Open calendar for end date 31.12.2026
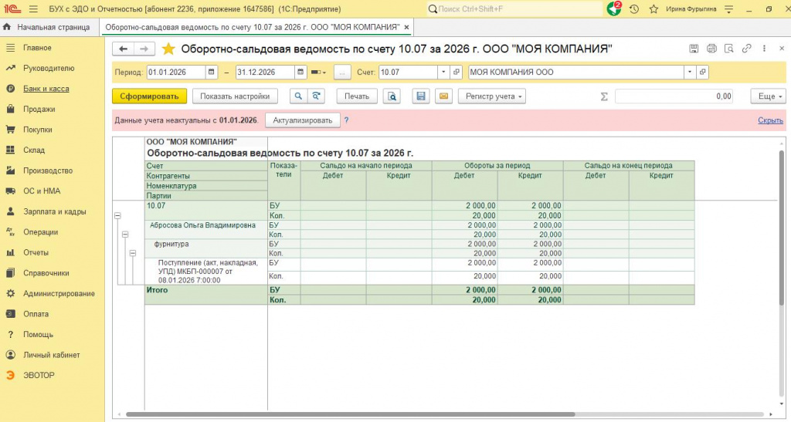 click(300, 72)
